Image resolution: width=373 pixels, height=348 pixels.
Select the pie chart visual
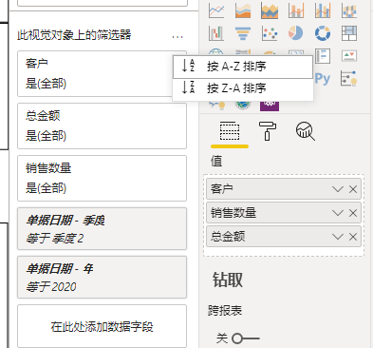pyautogui.click(x=296, y=33)
